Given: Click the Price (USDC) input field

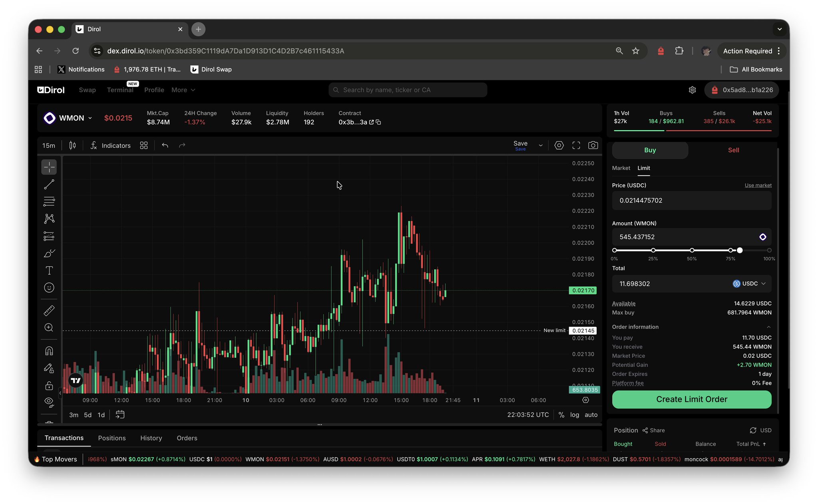Looking at the screenshot, I should click(691, 200).
